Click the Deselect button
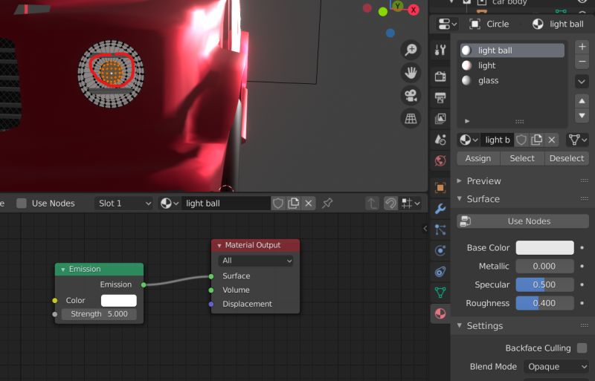Screen dimensions: 595x381 tap(567, 158)
